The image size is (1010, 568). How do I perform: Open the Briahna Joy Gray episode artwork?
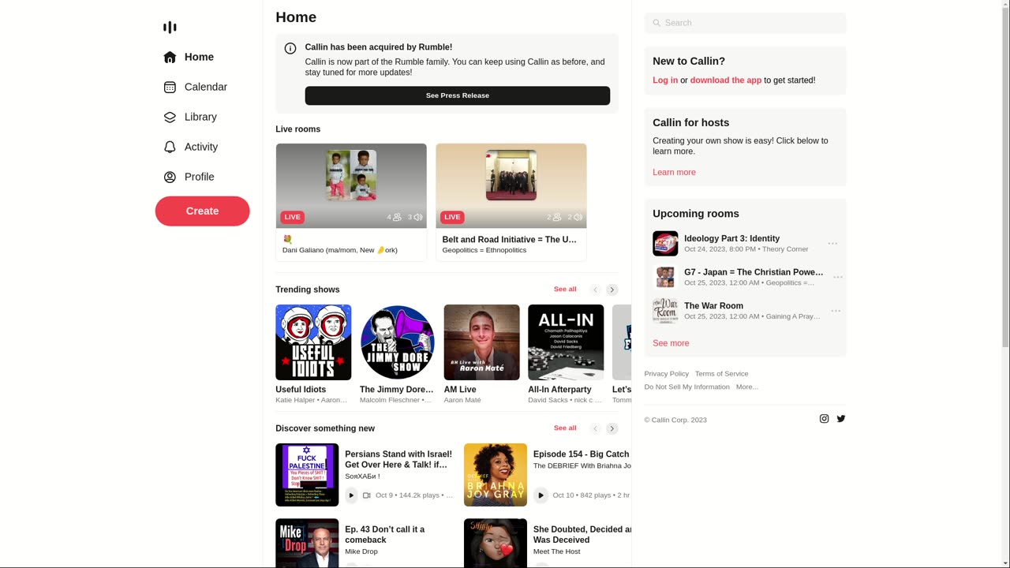496,475
